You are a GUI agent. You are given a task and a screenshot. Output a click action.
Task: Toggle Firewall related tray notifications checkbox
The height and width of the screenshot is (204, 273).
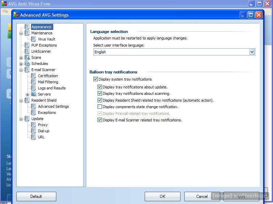100,114
